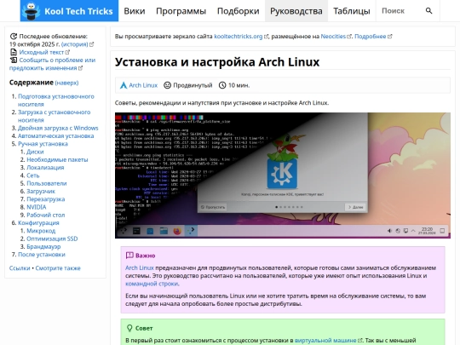Open Сообщить о проблеме link
This screenshot has height=345, width=460.
(x=52, y=64)
